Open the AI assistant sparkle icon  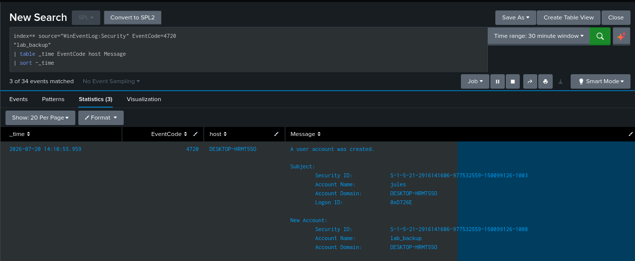(x=621, y=36)
